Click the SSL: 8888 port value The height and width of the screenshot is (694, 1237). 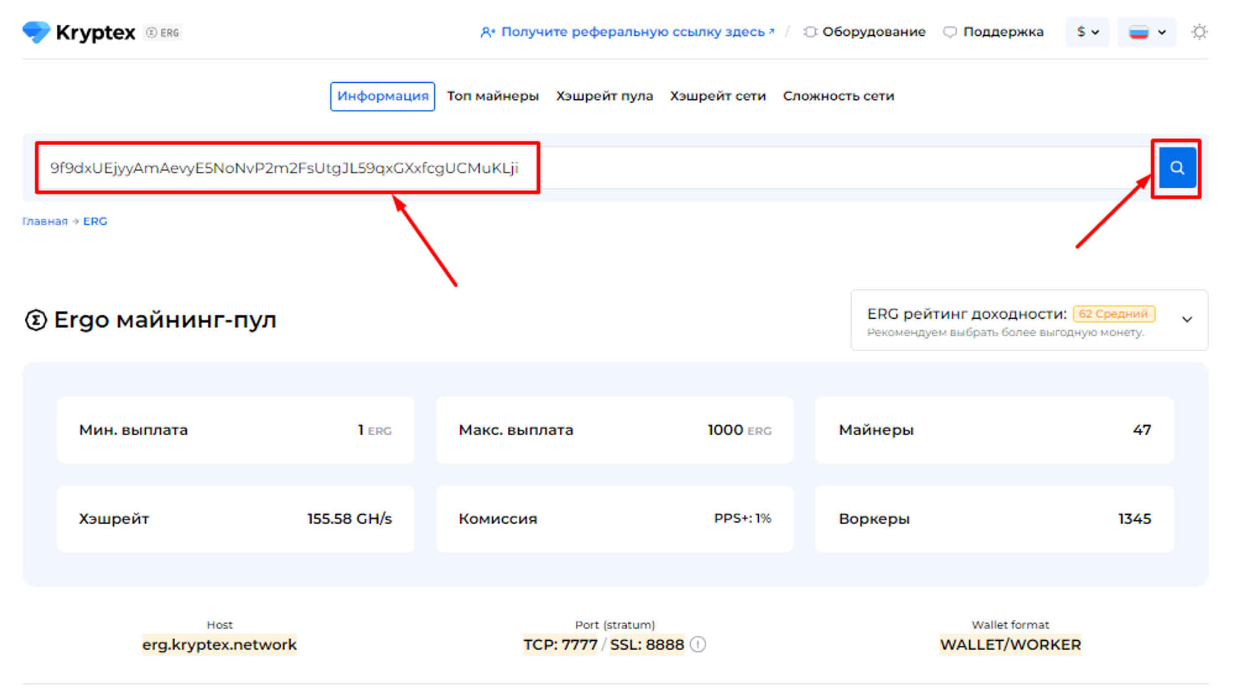647,645
